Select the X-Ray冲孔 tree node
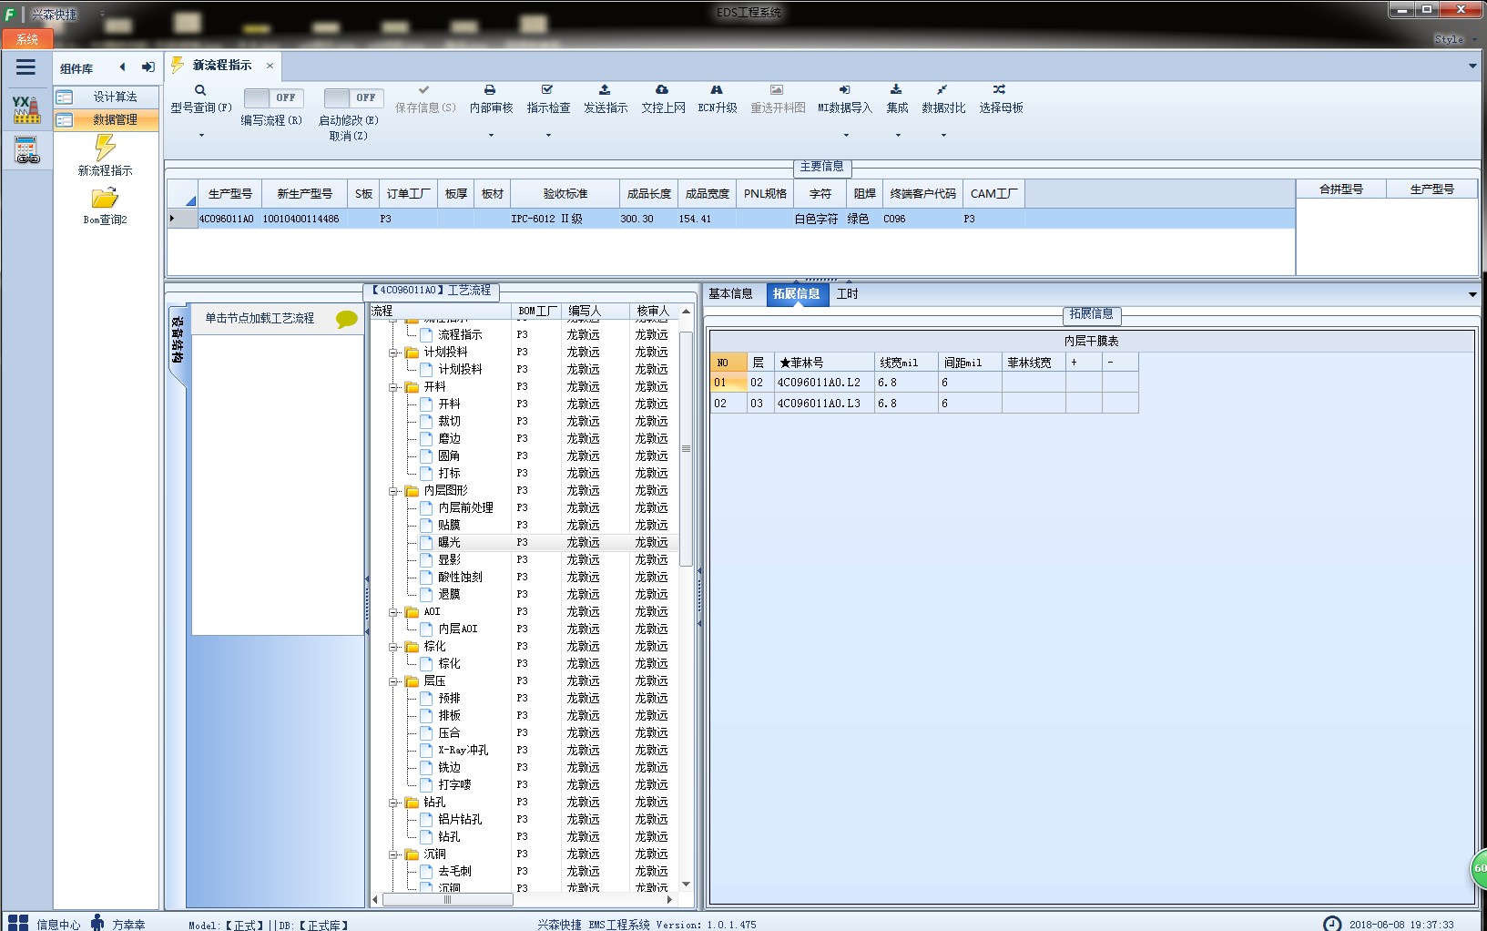Screen dimensions: 1487x931 point(463,750)
